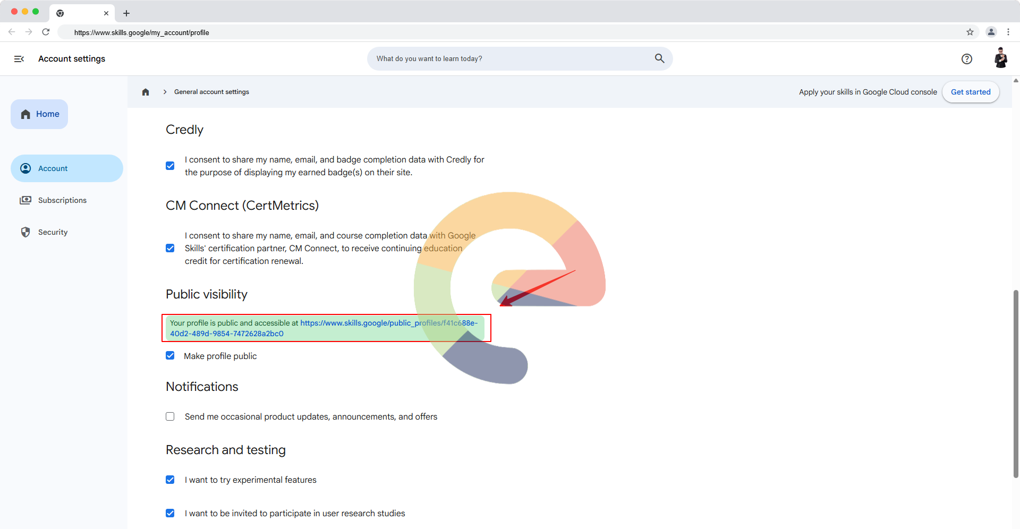This screenshot has width=1020, height=529.
Task: Click the browser back arrow
Action: [x=12, y=32]
